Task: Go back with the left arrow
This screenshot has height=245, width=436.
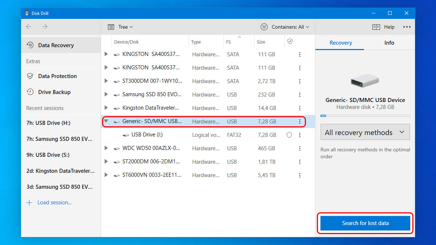Action: click(x=29, y=27)
